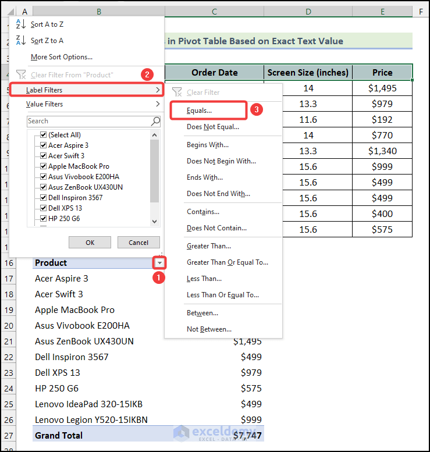Click the $192 price cell
This screenshot has width=430, height=452.
coord(382,119)
